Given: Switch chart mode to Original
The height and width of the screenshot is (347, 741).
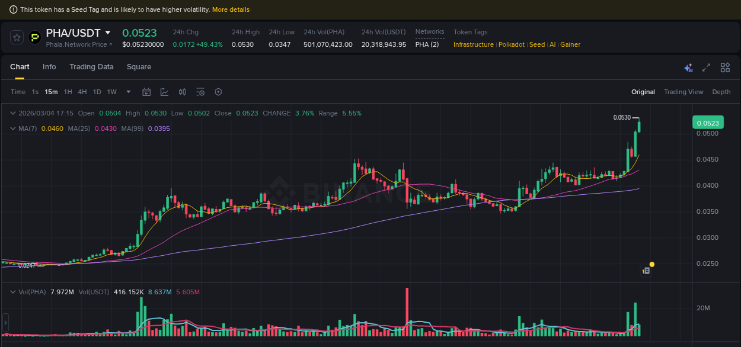Looking at the screenshot, I should point(643,92).
